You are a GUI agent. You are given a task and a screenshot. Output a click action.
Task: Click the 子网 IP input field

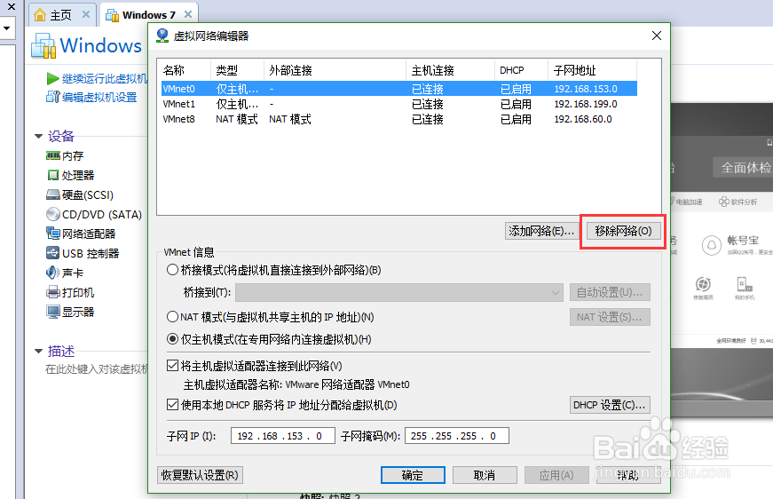click(282, 436)
